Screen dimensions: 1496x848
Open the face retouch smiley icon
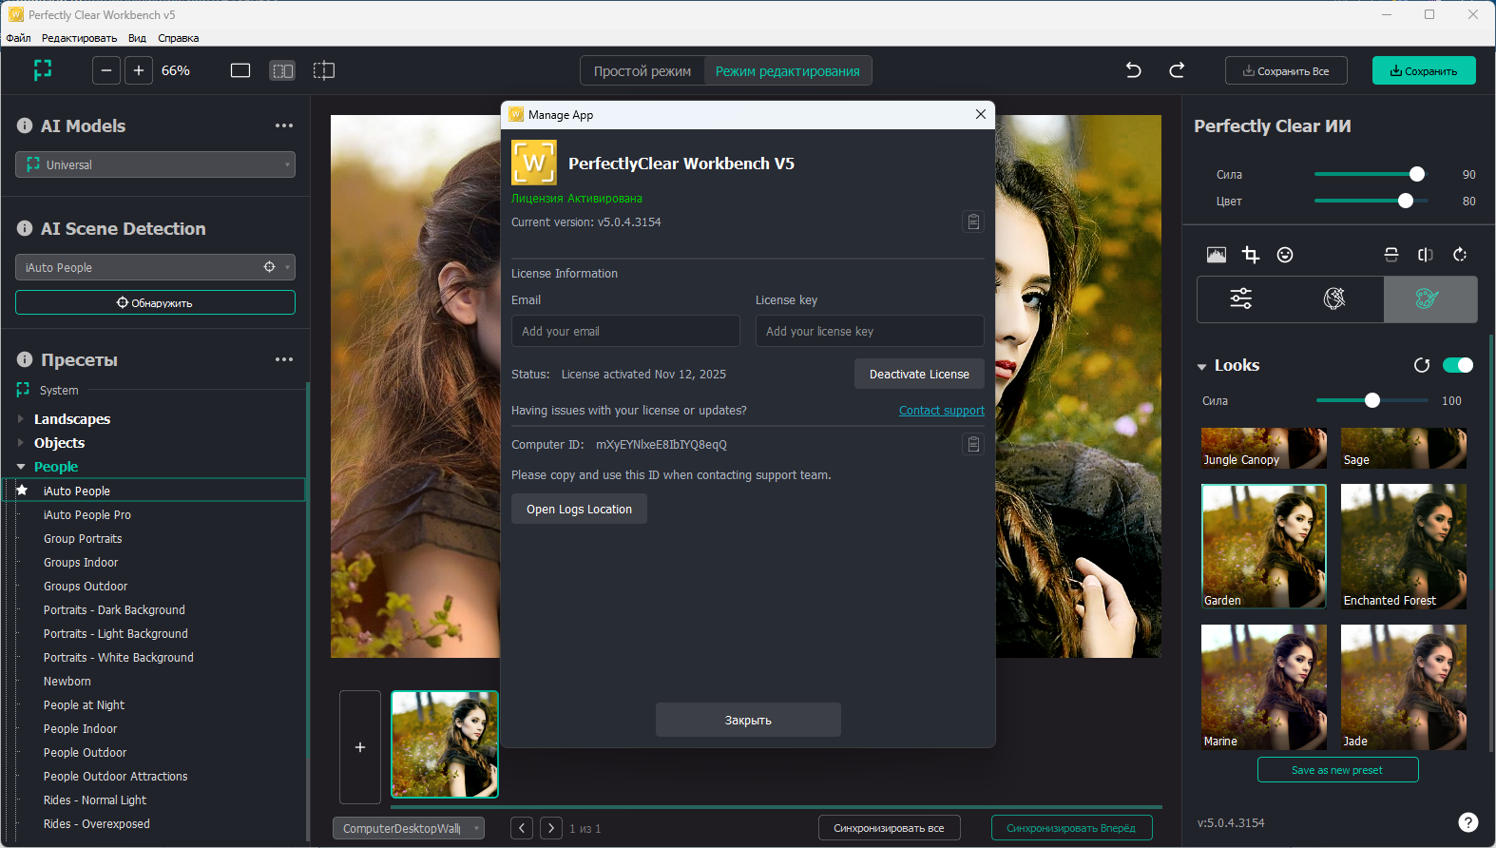tap(1285, 255)
